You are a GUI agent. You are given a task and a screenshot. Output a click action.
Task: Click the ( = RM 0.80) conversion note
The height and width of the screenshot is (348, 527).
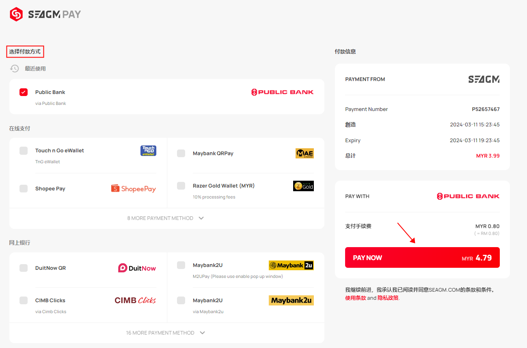tap(487, 233)
